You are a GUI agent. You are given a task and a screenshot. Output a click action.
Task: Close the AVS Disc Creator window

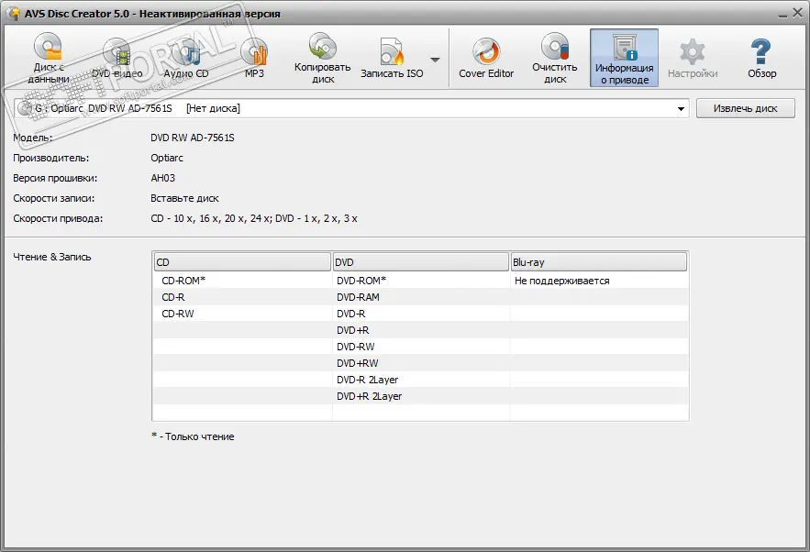[x=793, y=14]
